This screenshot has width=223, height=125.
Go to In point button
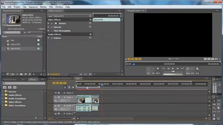point(149,73)
